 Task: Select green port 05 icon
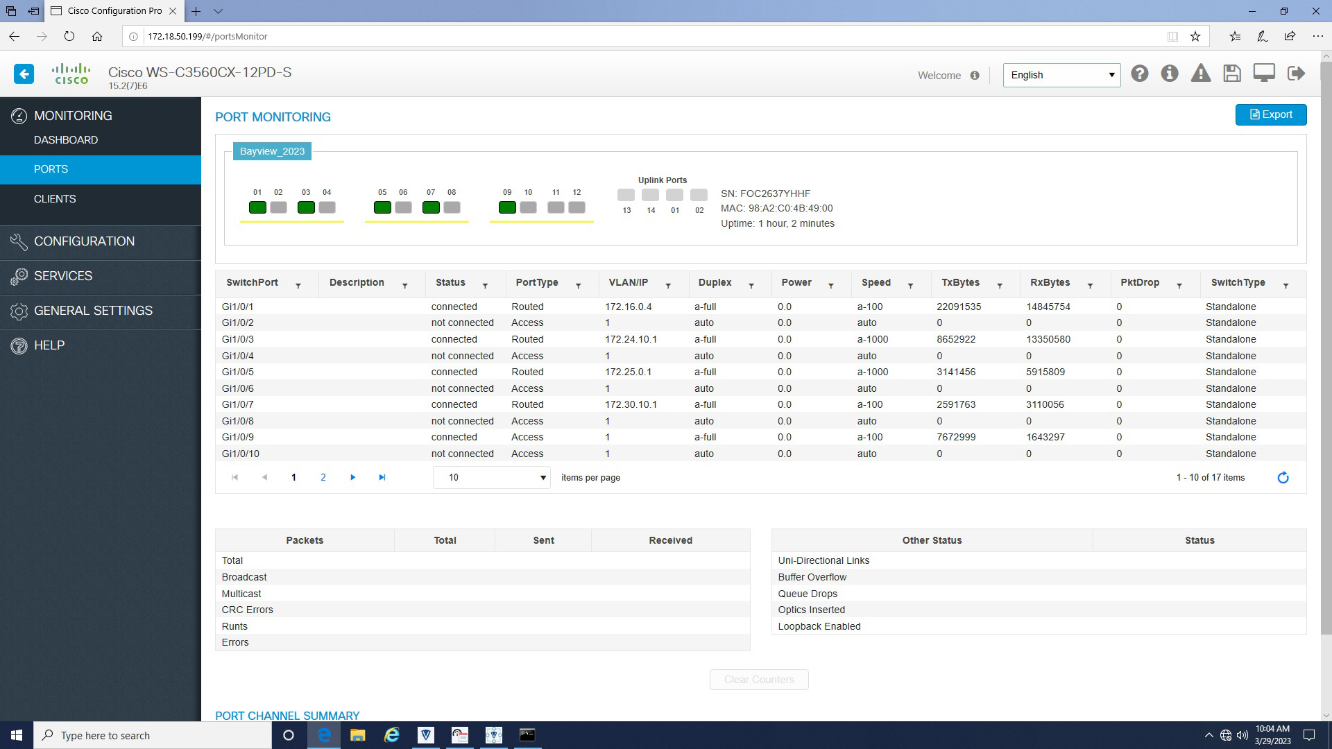tap(382, 207)
